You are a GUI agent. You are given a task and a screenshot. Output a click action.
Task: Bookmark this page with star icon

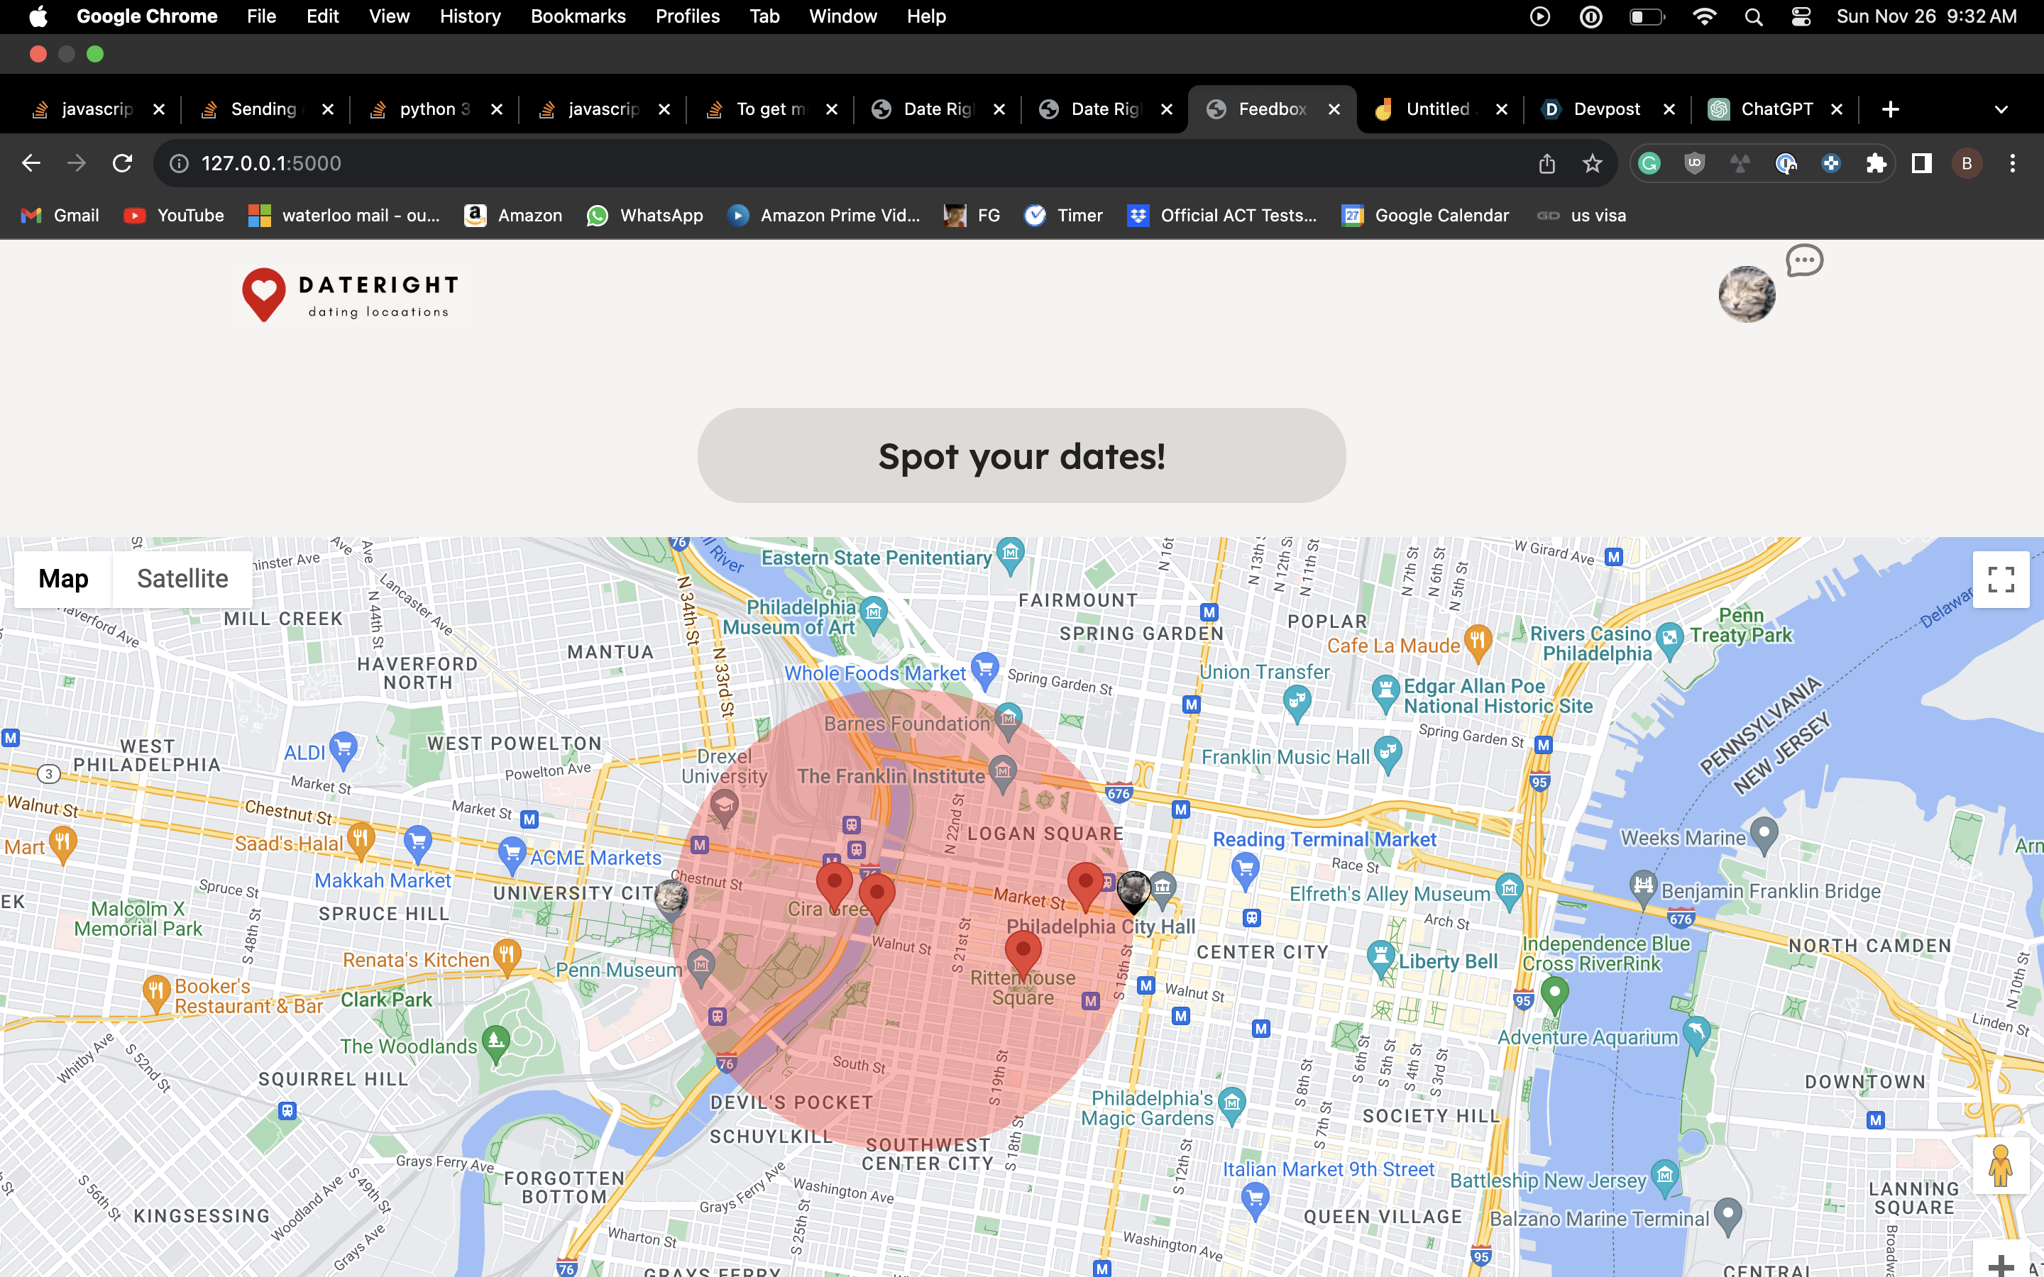pos(1592,163)
